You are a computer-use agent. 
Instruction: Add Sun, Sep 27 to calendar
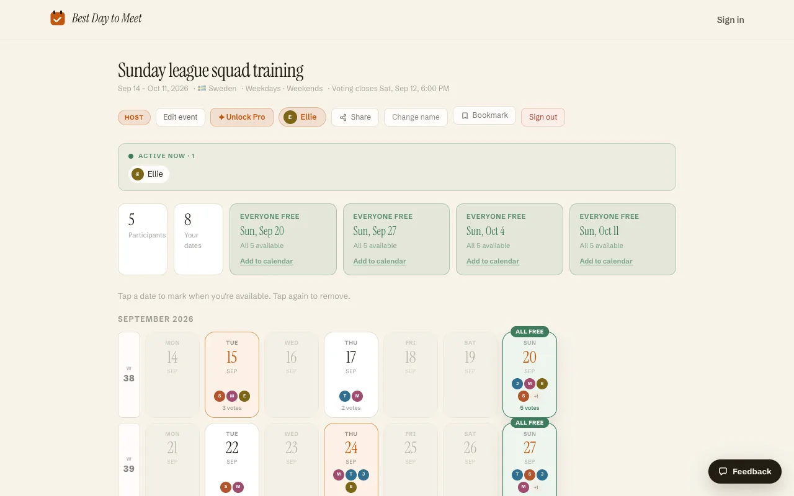(380, 261)
